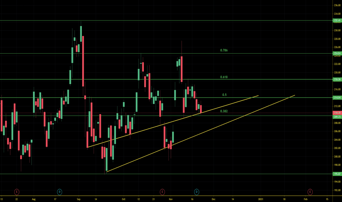Click the 220.00 price axis label
Image resolution: width=342 pixels, height=202 pixels.
(x=337, y=73)
